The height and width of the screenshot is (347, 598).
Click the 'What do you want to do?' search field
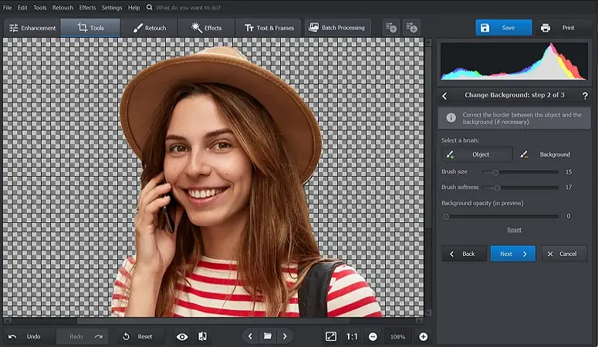[x=188, y=7]
